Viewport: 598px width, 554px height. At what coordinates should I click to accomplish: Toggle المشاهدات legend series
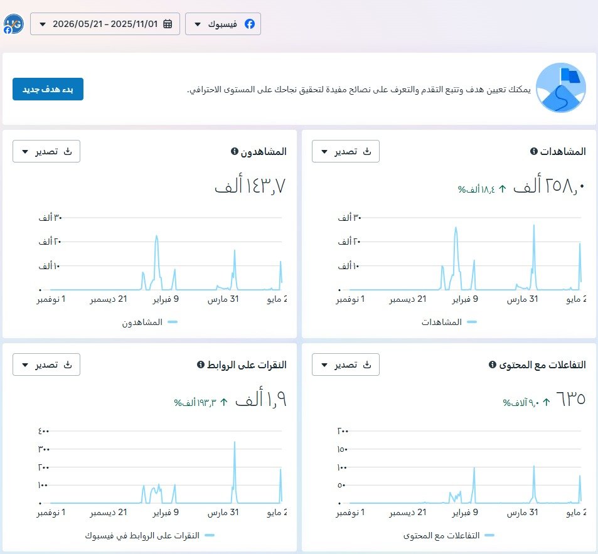449,322
